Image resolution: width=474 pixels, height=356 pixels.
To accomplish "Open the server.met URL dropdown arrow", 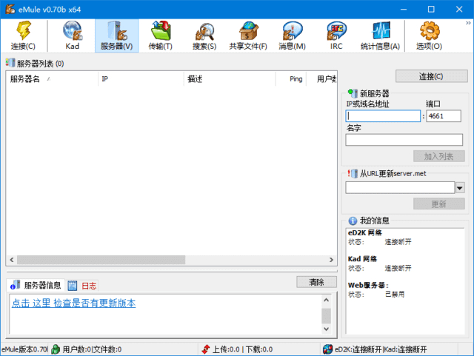I will click(x=460, y=188).
